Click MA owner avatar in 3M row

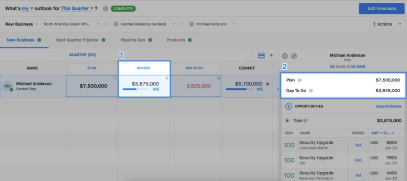pos(359,160)
